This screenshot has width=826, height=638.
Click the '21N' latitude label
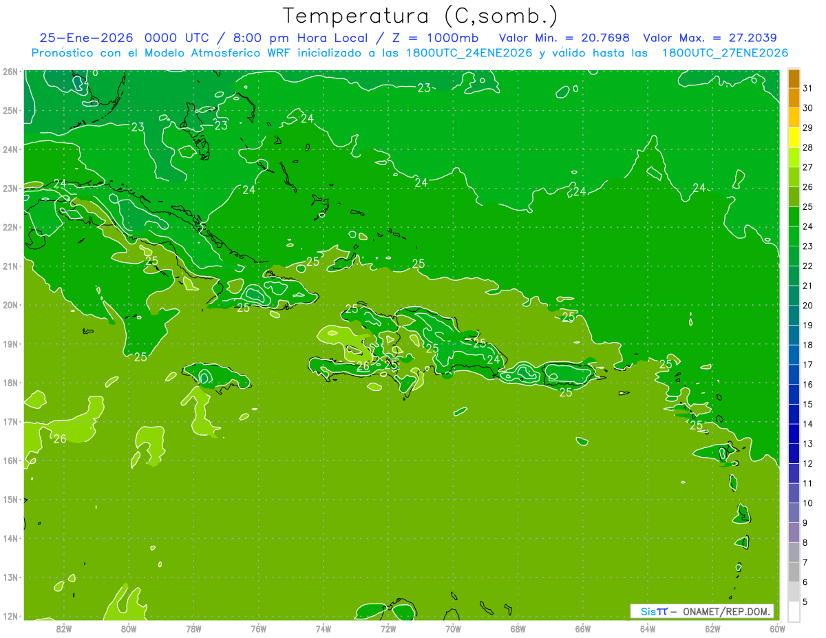tap(10, 266)
